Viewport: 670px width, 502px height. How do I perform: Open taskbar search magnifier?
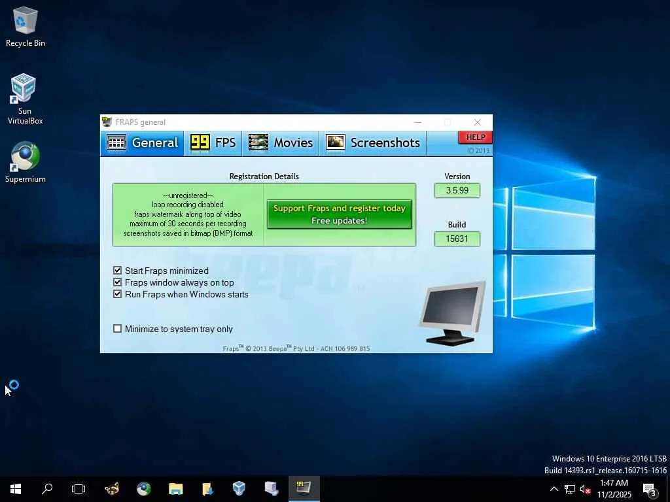tap(47, 489)
